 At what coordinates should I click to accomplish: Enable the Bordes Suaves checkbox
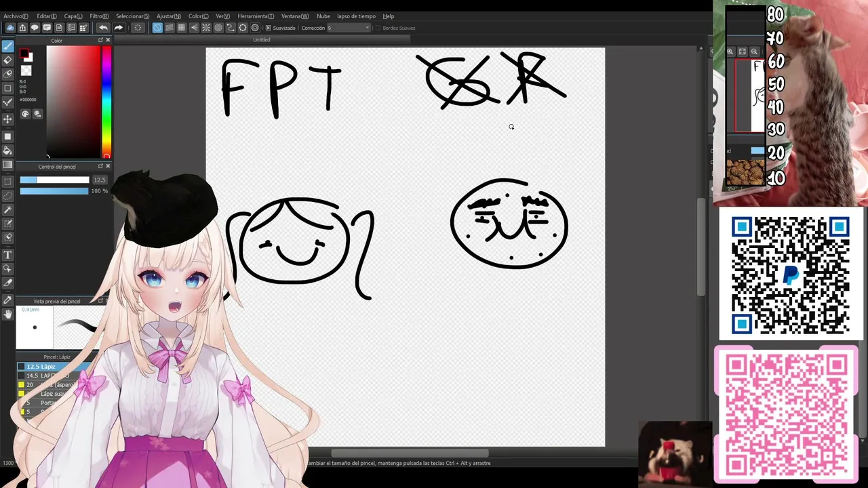pyautogui.click(x=378, y=28)
